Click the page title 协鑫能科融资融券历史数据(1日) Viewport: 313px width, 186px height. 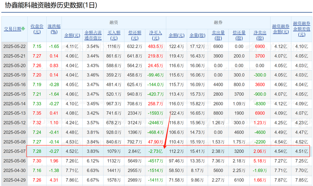[51, 5]
